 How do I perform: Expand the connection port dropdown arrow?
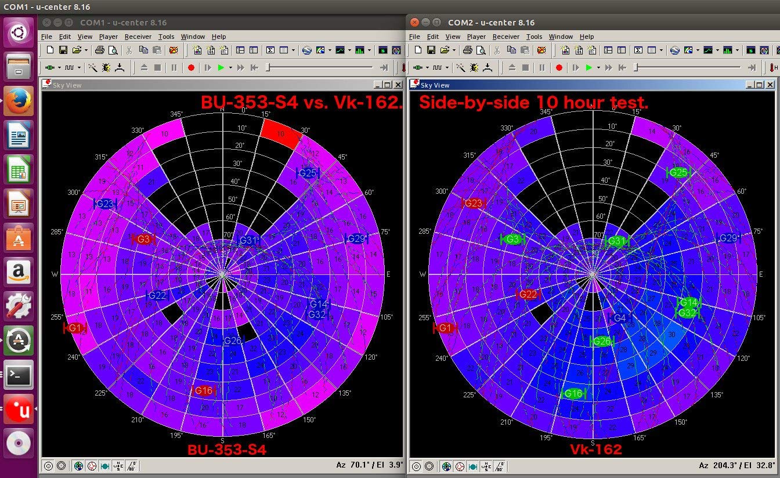[x=58, y=67]
